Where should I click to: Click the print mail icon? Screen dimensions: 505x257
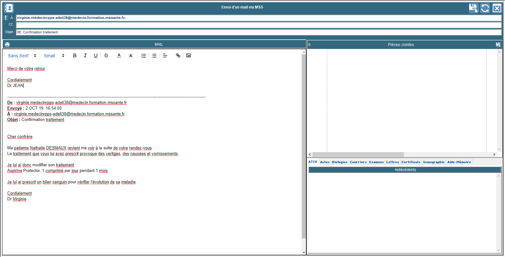click(7, 44)
